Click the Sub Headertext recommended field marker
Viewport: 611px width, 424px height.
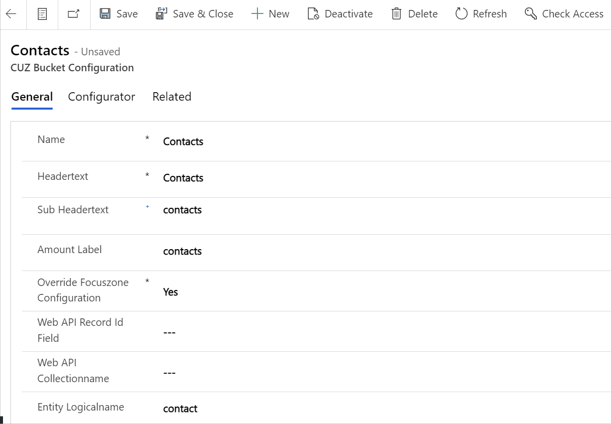[147, 207]
